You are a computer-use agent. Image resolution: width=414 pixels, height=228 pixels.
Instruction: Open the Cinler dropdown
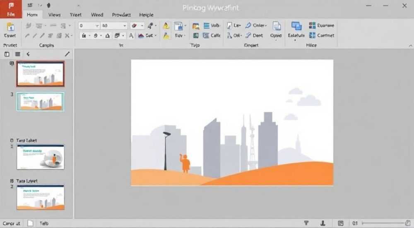pyautogui.click(x=256, y=26)
